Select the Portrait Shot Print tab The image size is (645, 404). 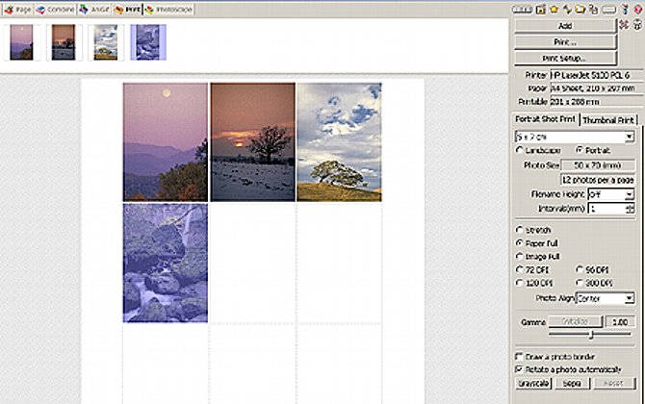click(545, 119)
